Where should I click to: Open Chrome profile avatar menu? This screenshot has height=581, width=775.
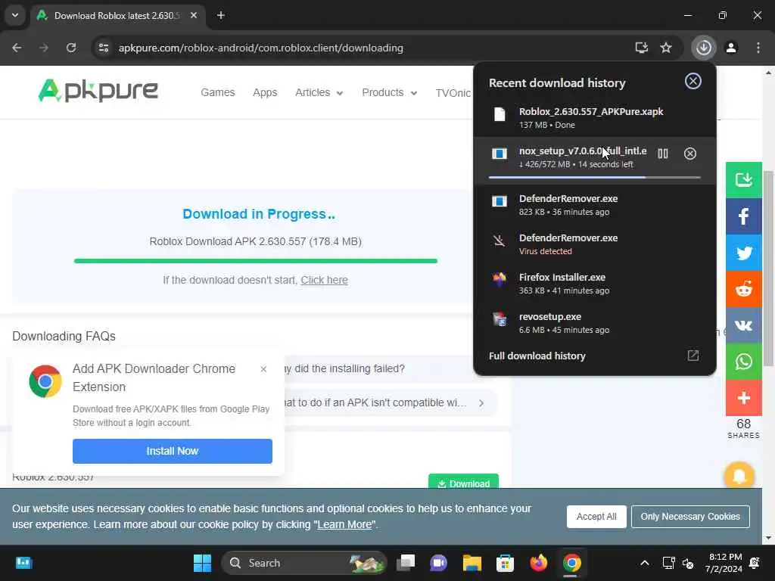point(731,48)
